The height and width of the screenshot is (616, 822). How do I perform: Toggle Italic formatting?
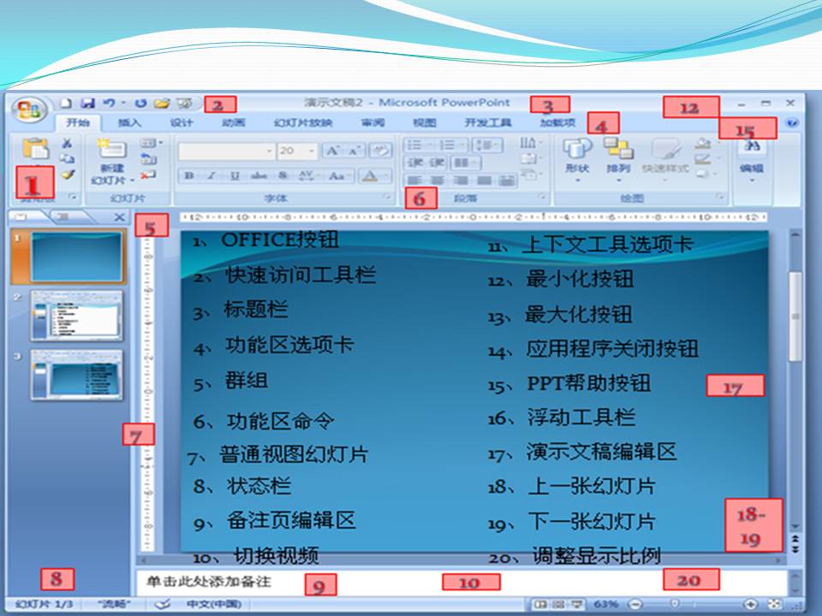pyautogui.click(x=211, y=175)
